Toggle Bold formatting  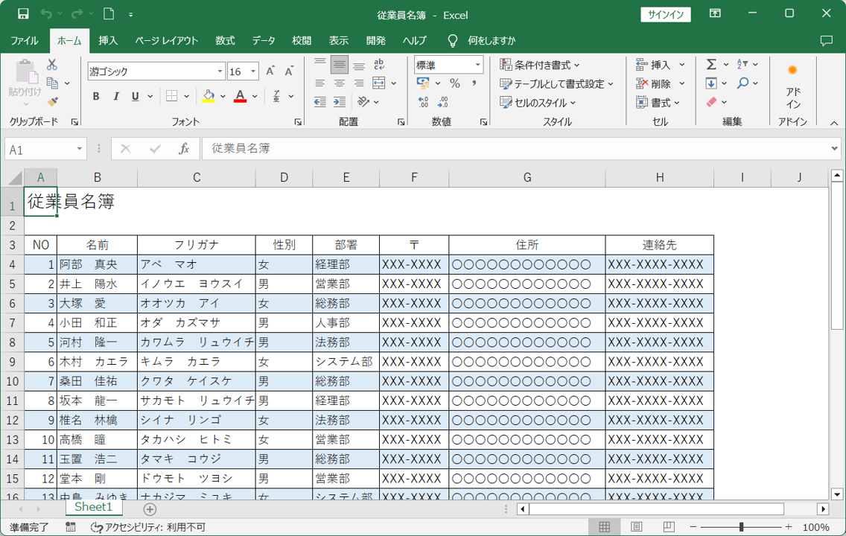pos(96,97)
